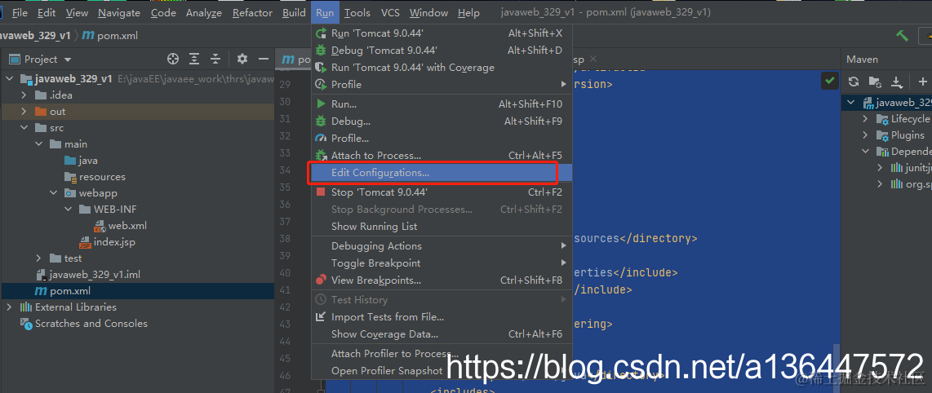The height and width of the screenshot is (393, 932).
Task: Collapse the src folder
Action: click(x=24, y=128)
